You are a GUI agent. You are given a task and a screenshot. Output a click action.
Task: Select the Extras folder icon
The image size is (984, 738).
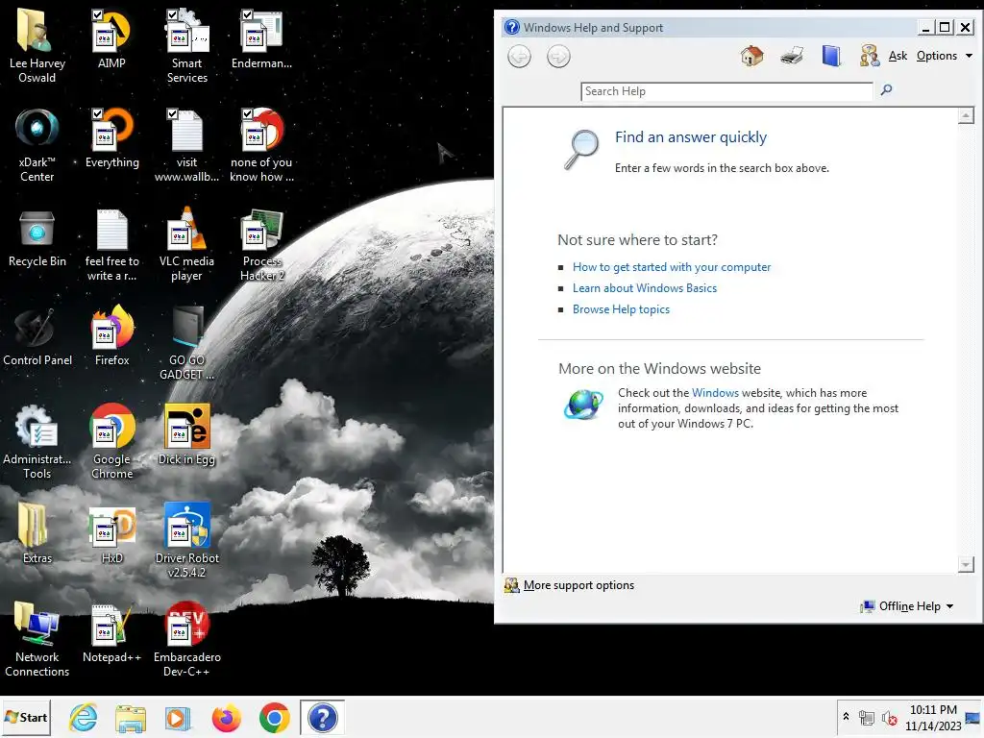37,534
